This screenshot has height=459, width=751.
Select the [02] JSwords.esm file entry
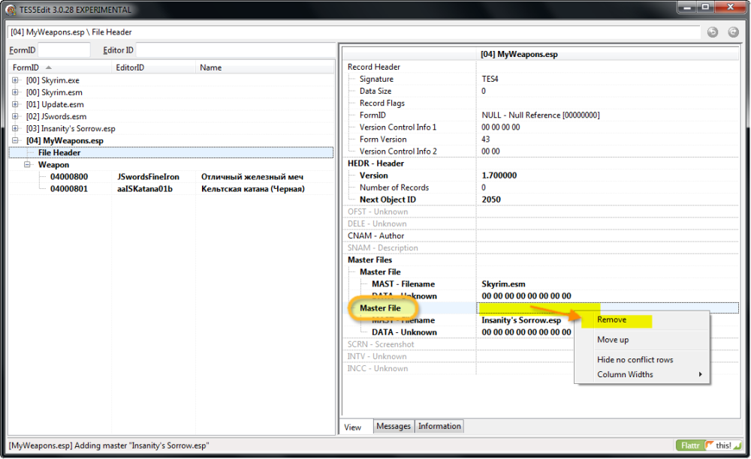(x=56, y=116)
